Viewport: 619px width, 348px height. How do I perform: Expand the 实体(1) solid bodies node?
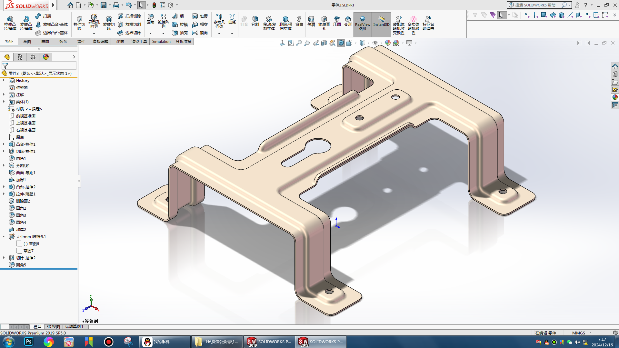point(4,102)
